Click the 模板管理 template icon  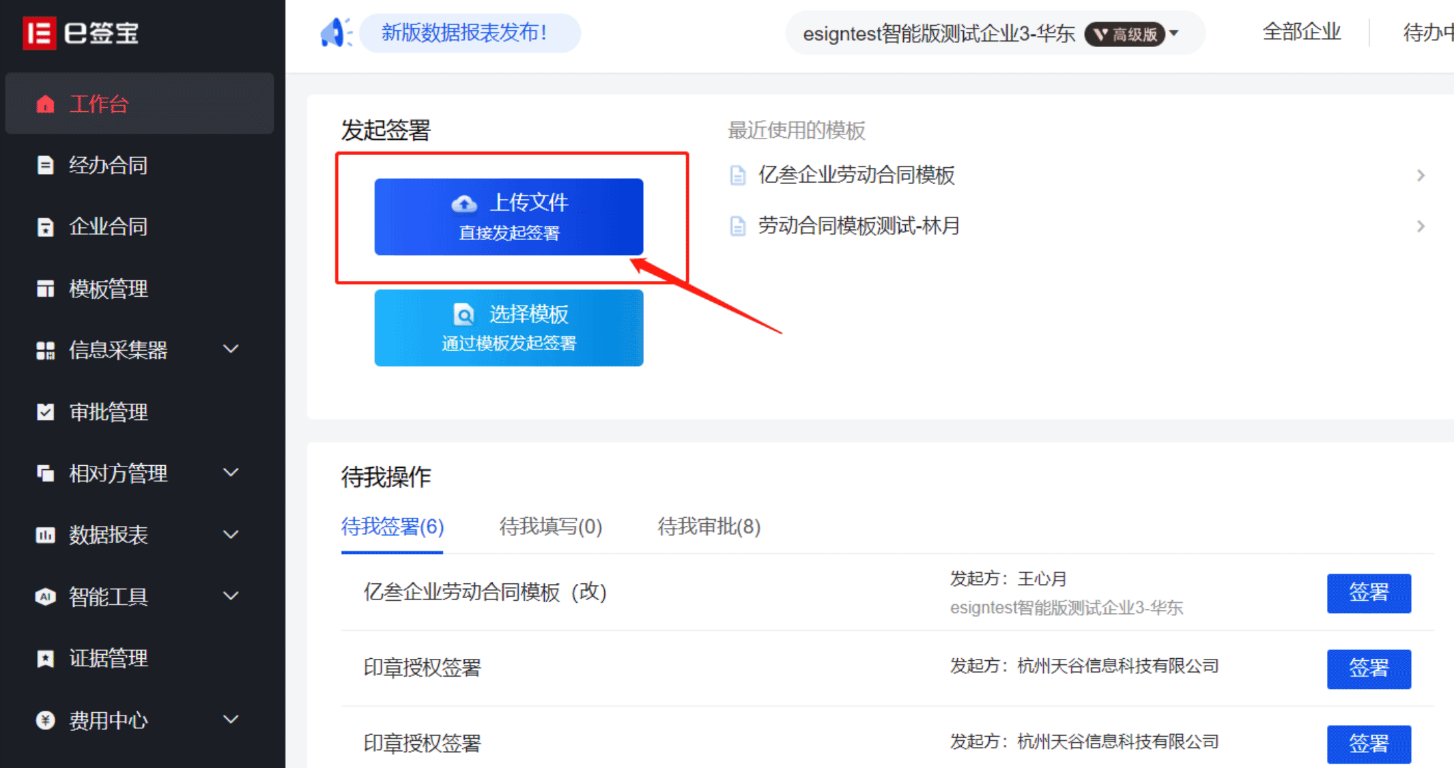click(x=45, y=289)
